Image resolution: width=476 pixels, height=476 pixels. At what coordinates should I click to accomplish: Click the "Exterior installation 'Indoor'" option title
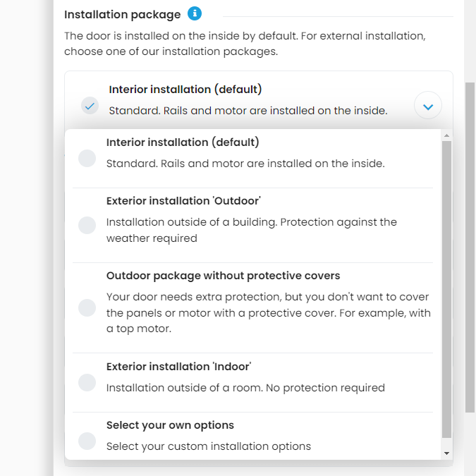pos(178,367)
